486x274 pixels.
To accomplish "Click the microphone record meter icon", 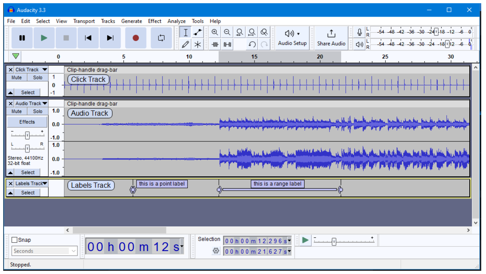I will (359, 32).
